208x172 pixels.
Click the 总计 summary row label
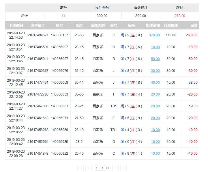pos(25,16)
